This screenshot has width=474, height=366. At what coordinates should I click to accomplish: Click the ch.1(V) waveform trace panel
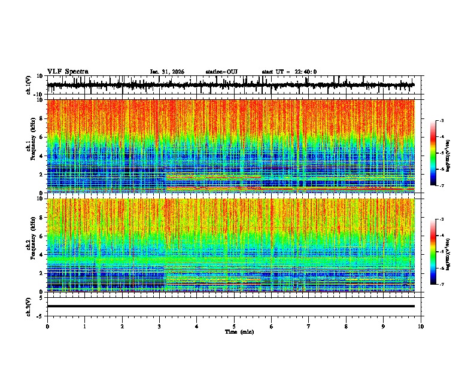click(x=234, y=85)
